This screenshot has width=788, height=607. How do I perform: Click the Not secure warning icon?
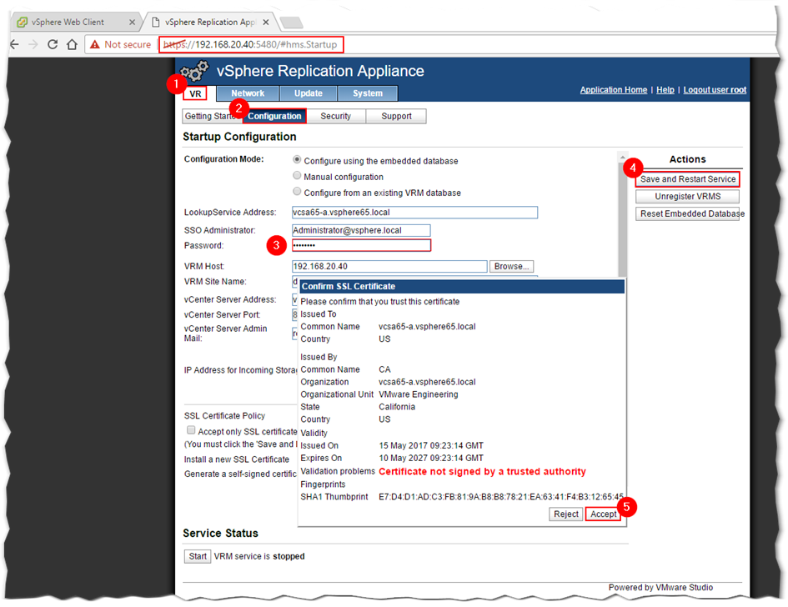point(94,45)
